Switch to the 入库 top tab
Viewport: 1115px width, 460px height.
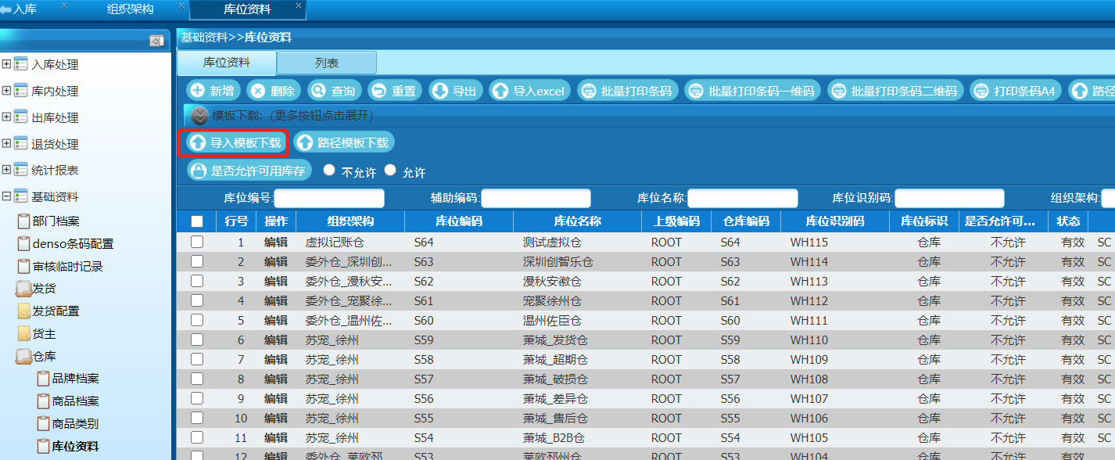coord(25,9)
